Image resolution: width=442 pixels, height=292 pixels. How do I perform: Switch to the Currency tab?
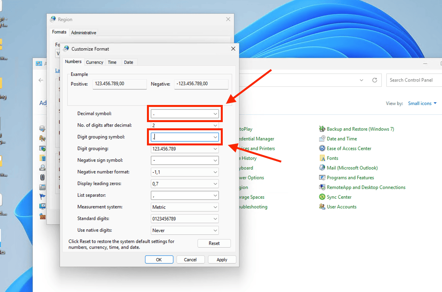pos(94,62)
